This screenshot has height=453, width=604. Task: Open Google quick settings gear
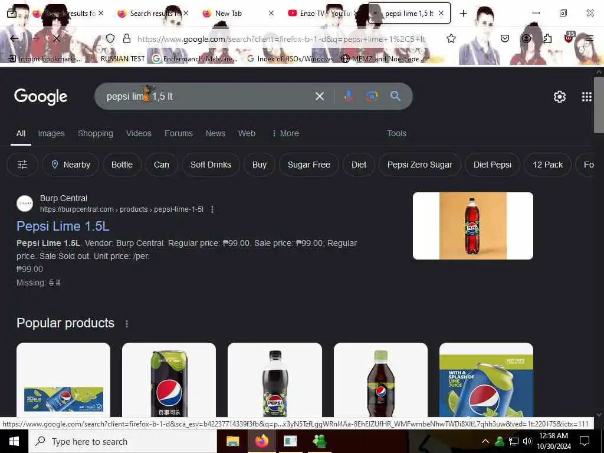click(559, 97)
